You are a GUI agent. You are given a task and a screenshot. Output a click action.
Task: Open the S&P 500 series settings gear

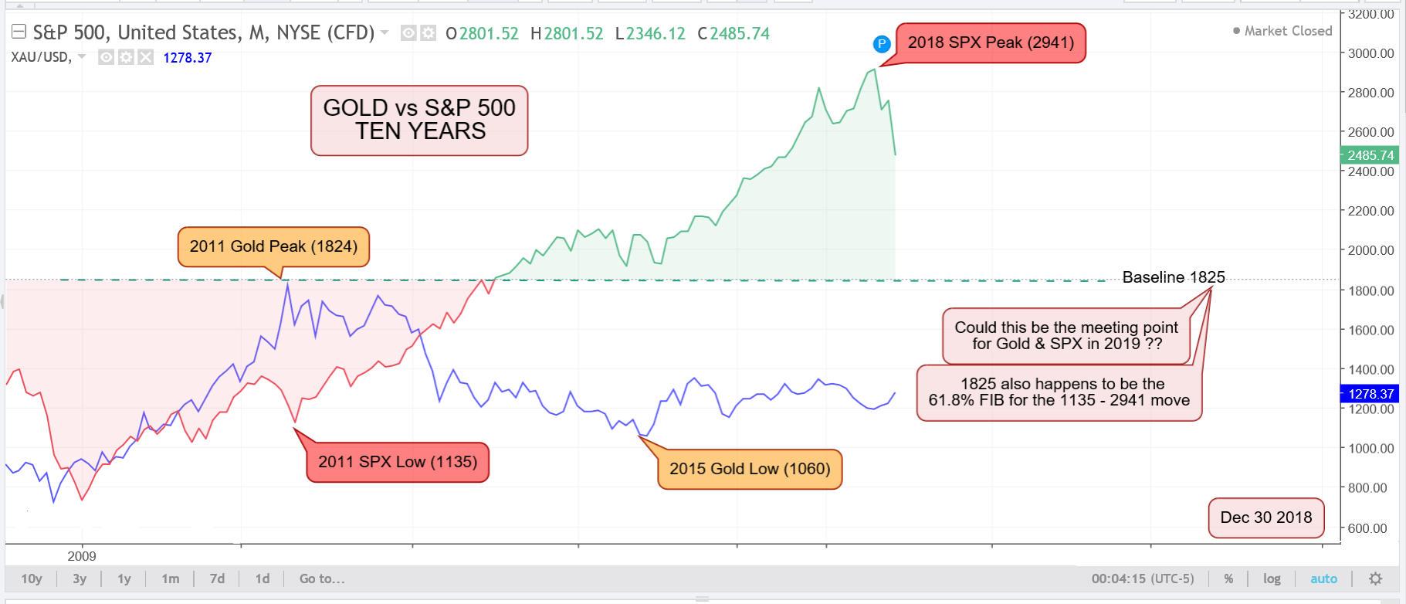[x=427, y=33]
